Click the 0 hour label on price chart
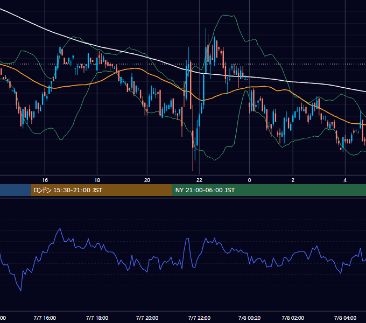This screenshot has width=366, height=323. pyautogui.click(x=249, y=180)
